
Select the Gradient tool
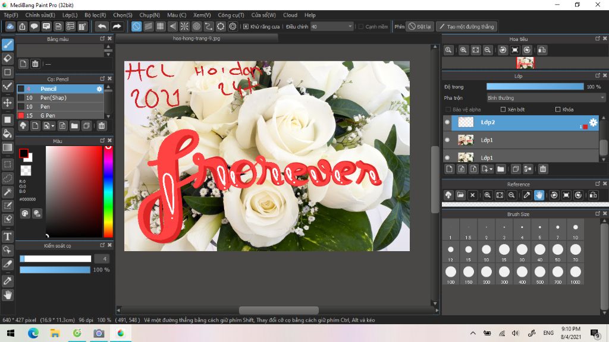click(7, 147)
